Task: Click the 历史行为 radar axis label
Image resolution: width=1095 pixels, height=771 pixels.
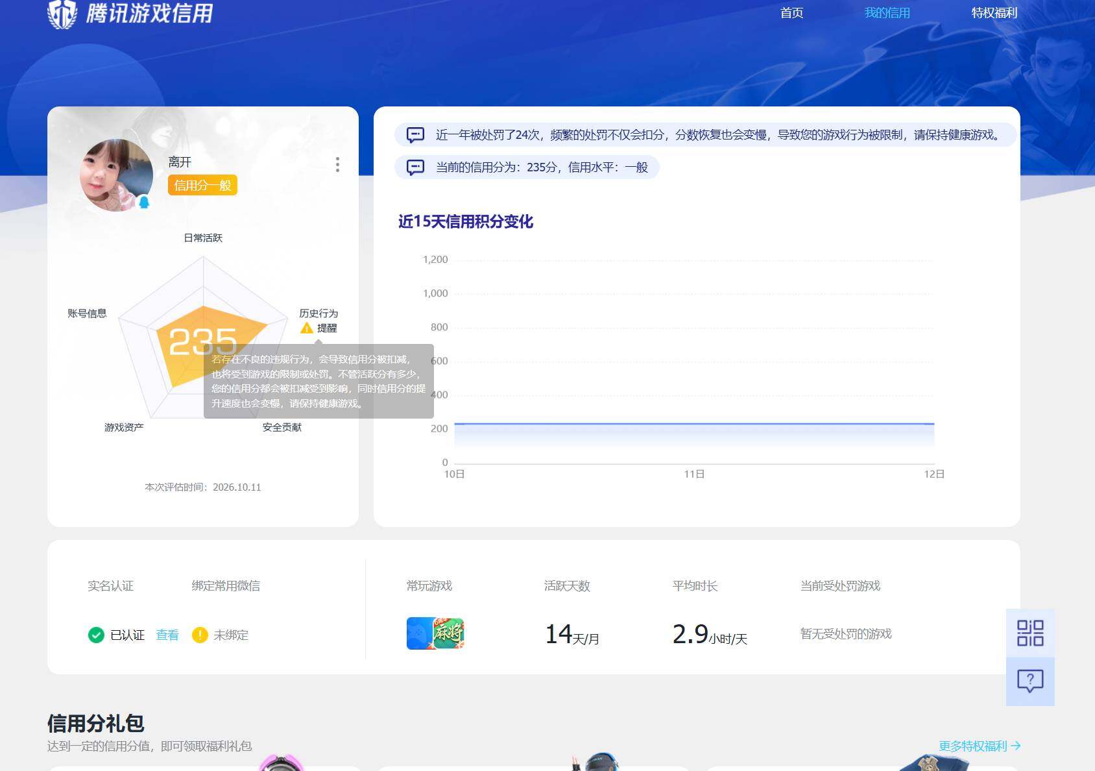Action: point(319,313)
